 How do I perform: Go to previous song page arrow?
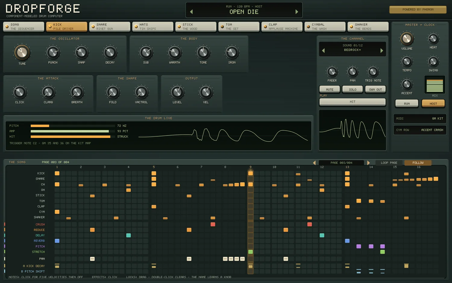click(314, 163)
